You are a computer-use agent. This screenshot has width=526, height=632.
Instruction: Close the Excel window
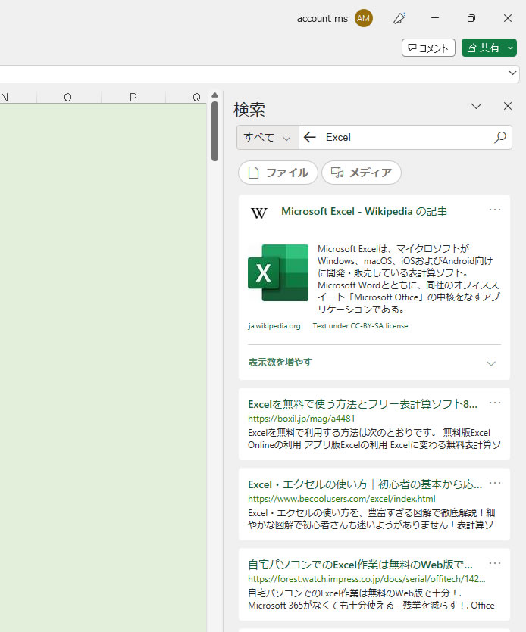coord(508,18)
